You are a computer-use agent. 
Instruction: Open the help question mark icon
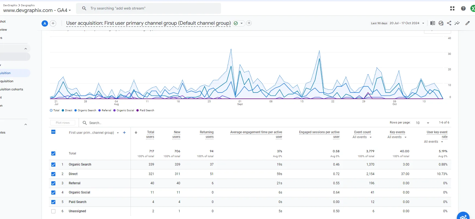[463, 9]
